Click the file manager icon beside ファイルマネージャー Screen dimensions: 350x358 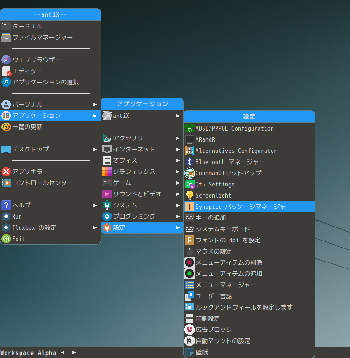coord(6,37)
